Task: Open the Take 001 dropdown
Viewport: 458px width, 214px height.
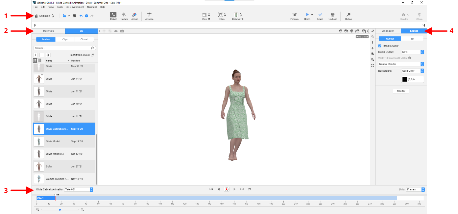Action: 79,189
